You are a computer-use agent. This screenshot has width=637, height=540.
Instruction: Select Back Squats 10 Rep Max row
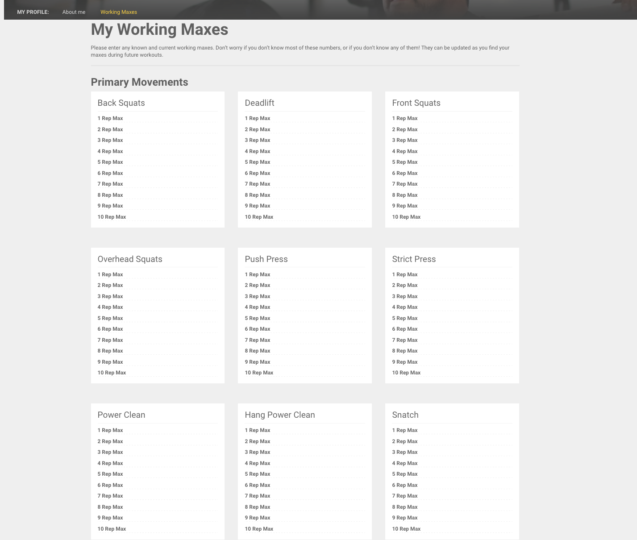158,217
